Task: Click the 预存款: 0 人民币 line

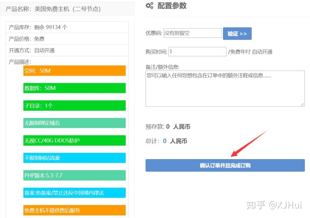Action: 168,126
